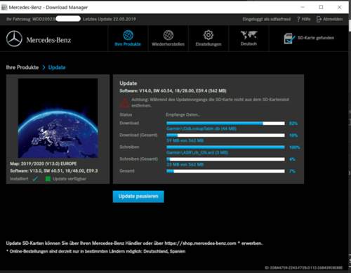Click the Abmelden logout icon
Image resolution: width=351 pixels, height=273 pixels.
tap(319, 19)
